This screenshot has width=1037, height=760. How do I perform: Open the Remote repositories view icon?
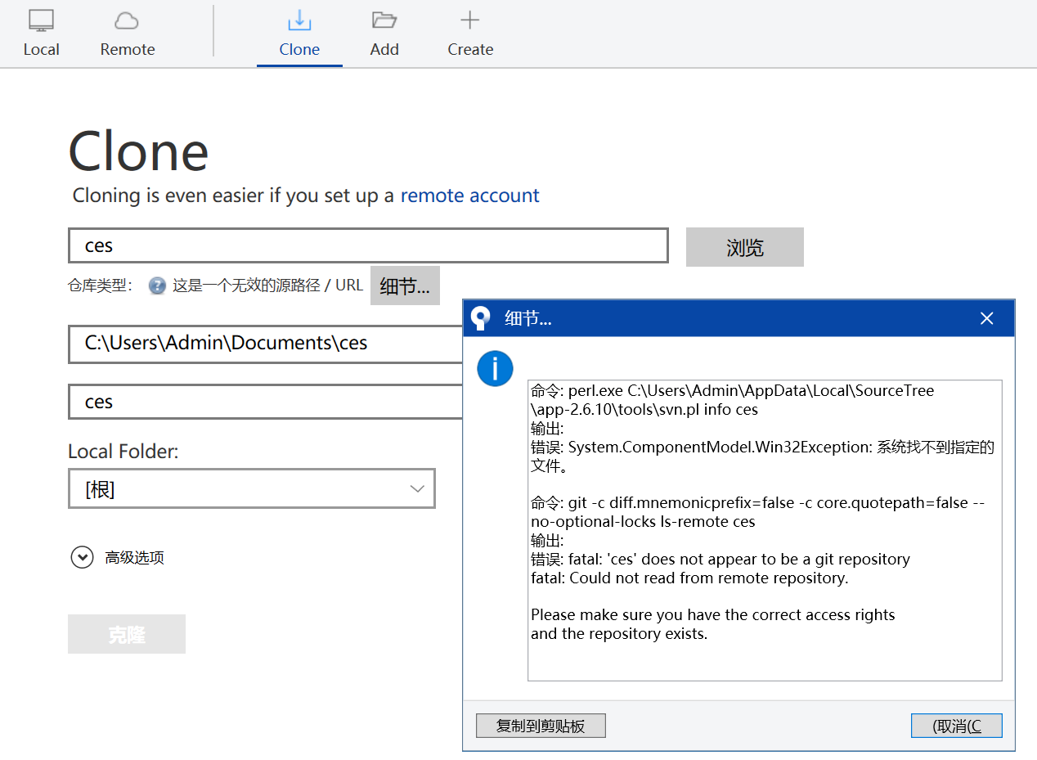coord(127,20)
